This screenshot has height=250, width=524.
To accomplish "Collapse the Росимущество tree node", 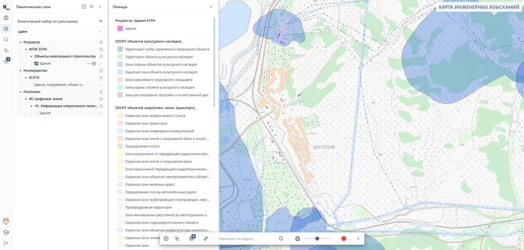I will pyautogui.click(x=20, y=71).
